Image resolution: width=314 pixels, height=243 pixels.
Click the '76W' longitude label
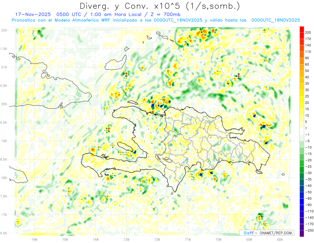[x=34, y=239]
